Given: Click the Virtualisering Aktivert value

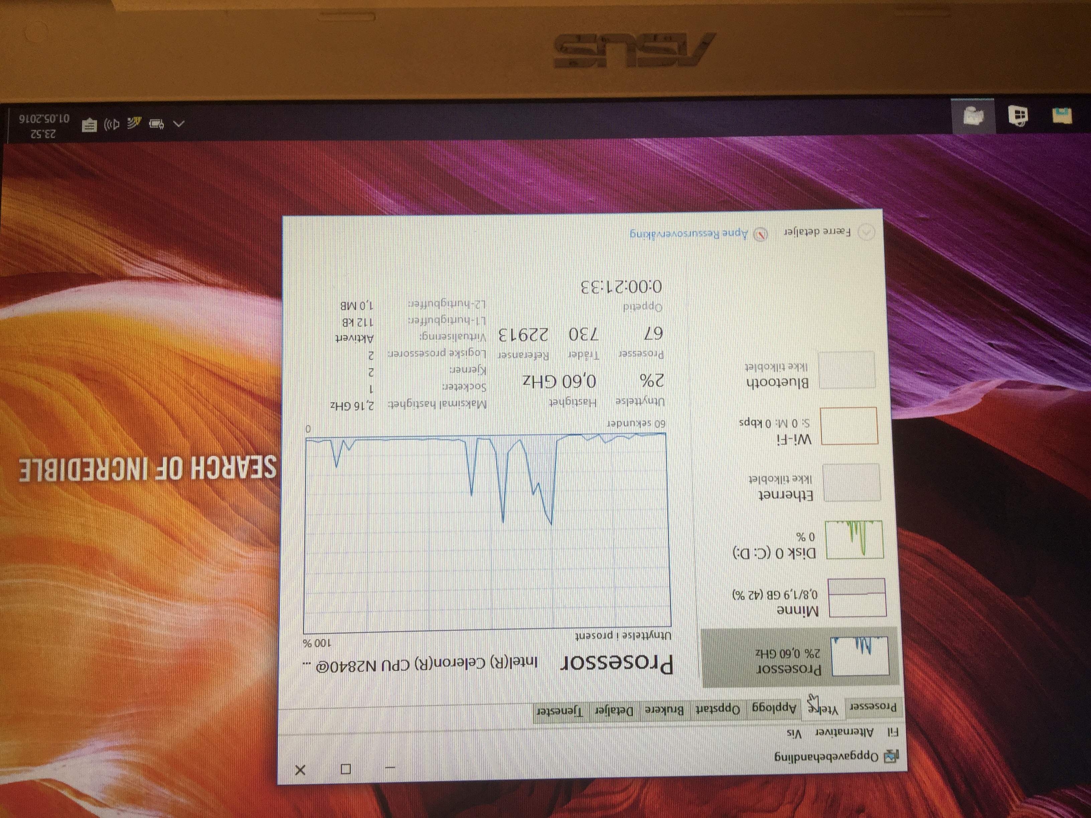Looking at the screenshot, I should [355, 338].
